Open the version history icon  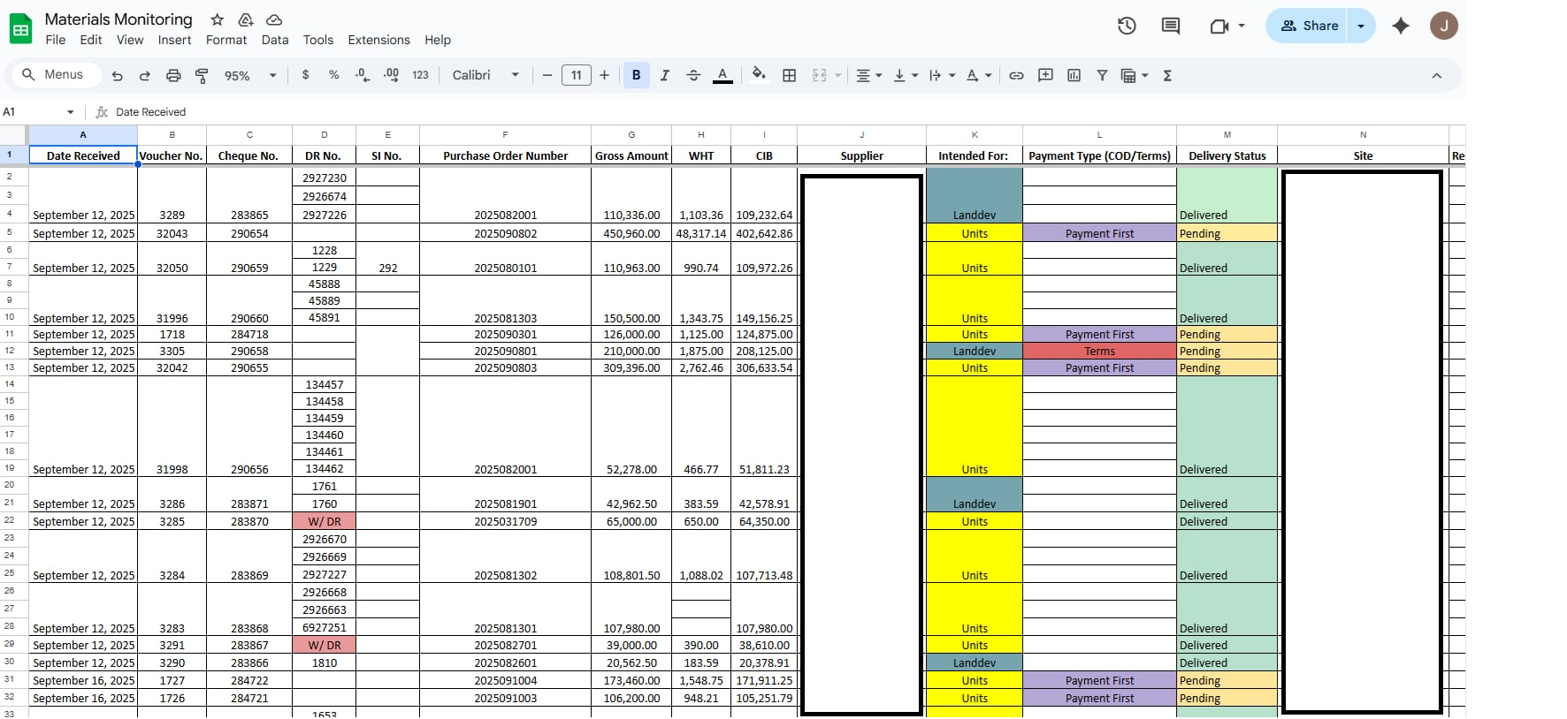pos(1127,26)
